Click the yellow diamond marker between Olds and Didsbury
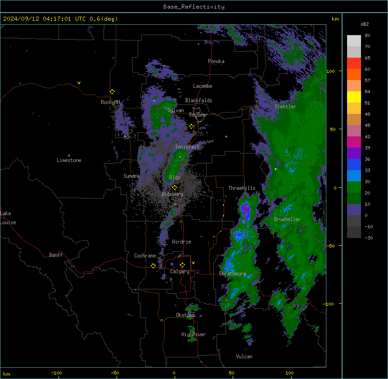Viewport: 388px width, 379px height. 175,188
